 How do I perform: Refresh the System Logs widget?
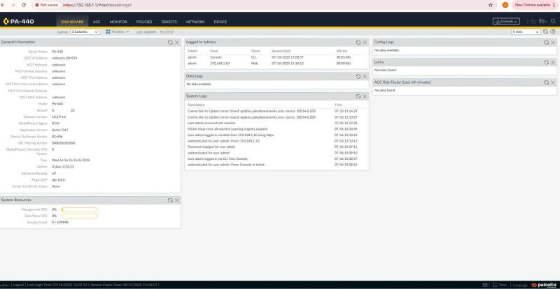pyautogui.click(x=358, y=96)
